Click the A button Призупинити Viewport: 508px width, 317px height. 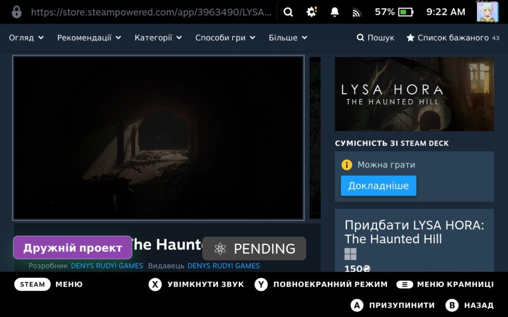357,305
